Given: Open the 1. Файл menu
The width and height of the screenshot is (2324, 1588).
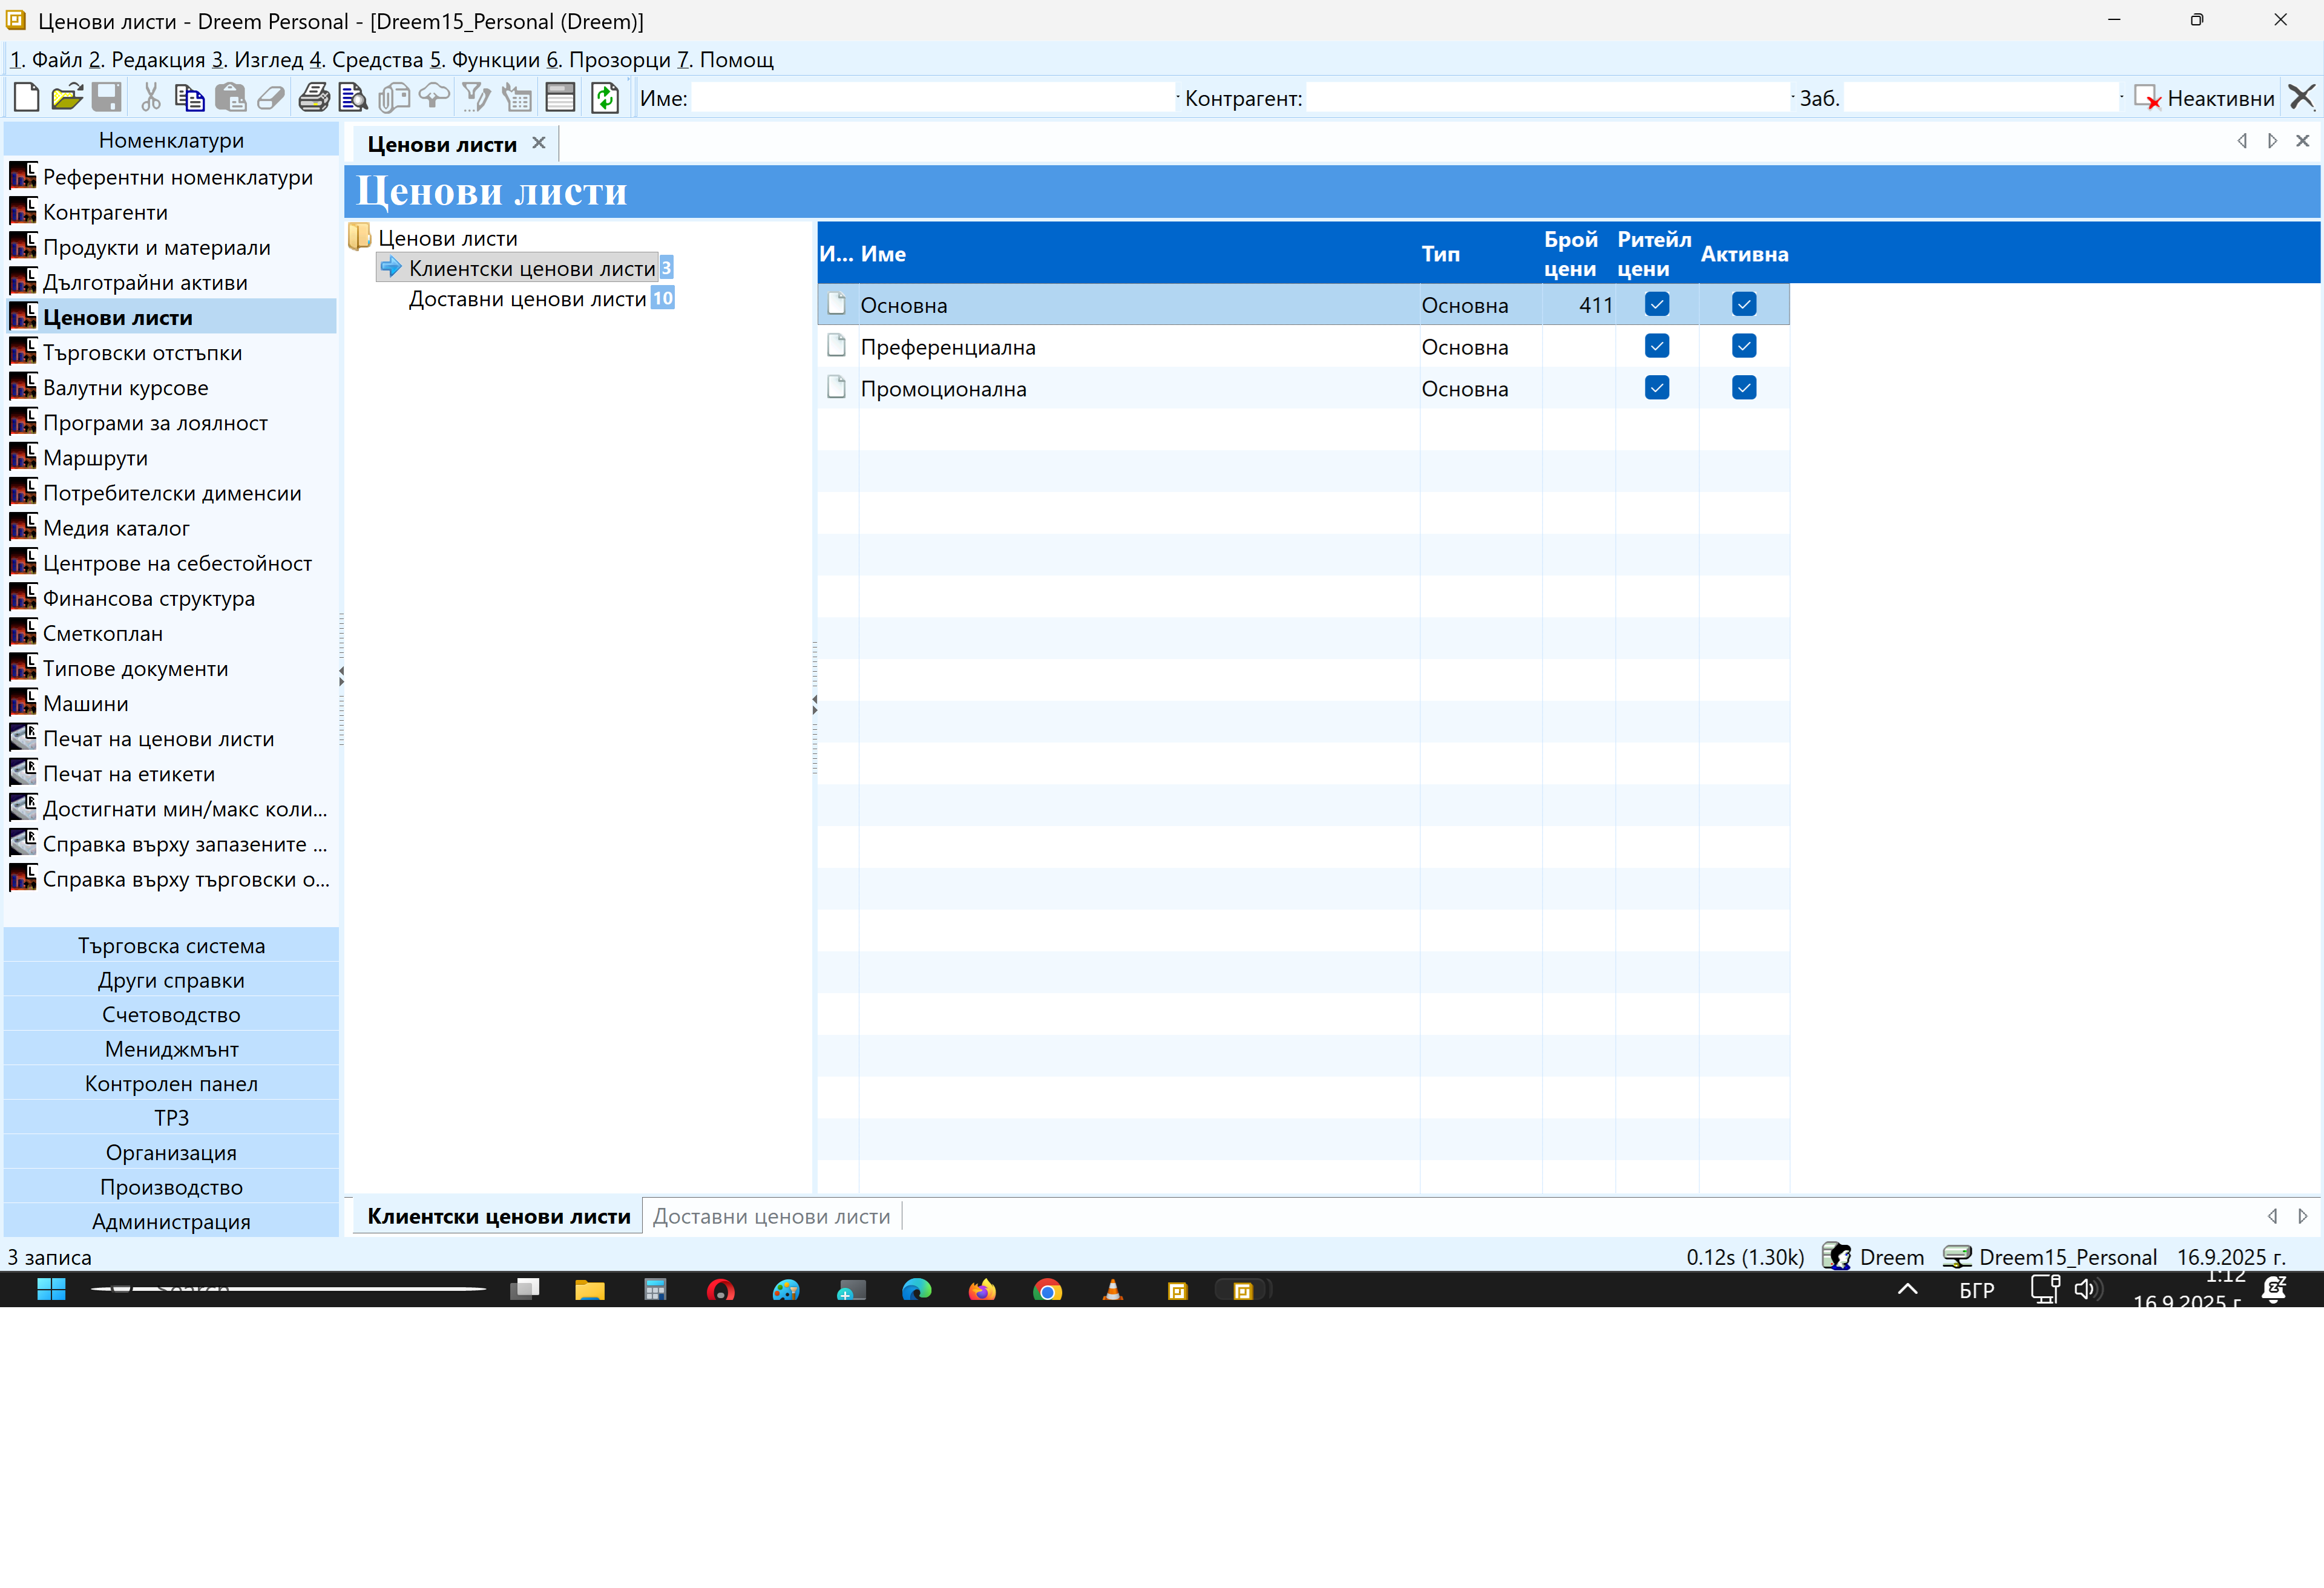Looking at the screenshot, I should coord(46,60).
